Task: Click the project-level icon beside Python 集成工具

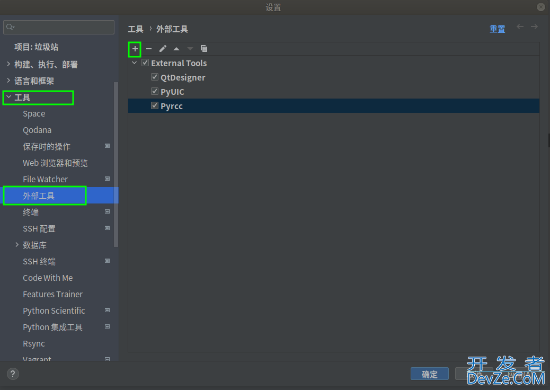Action: pyautogui.click(x=108, y=326)
